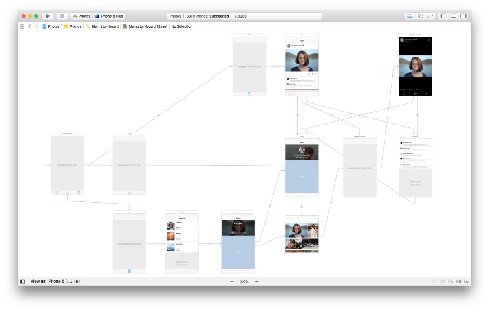
Task: Open the Add New Constraints pin popup
Action: [458, 281]
